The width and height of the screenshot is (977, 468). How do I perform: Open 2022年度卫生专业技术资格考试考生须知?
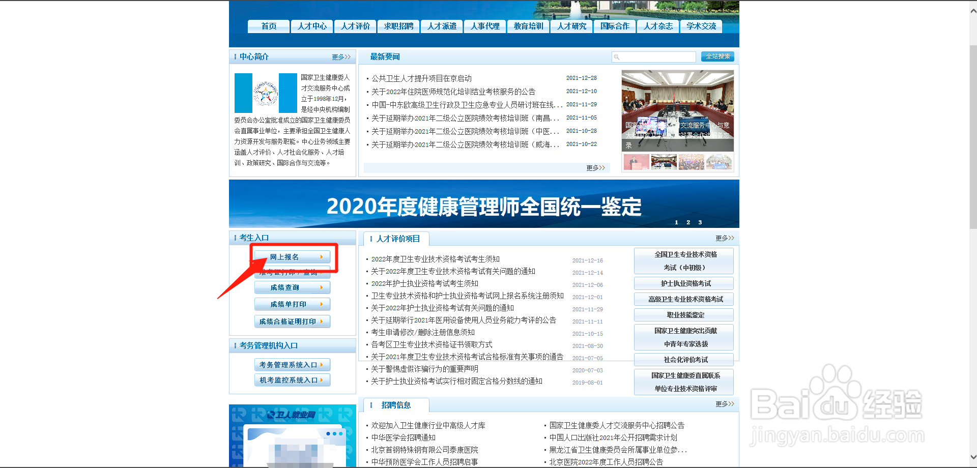(435, 259)
